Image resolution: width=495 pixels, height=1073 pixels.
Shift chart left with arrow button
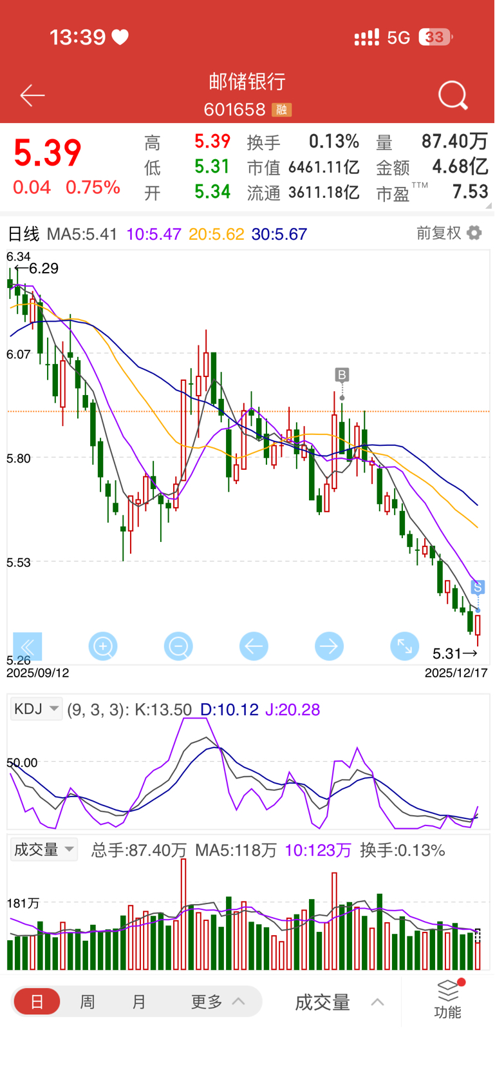[x=254, y=646]
